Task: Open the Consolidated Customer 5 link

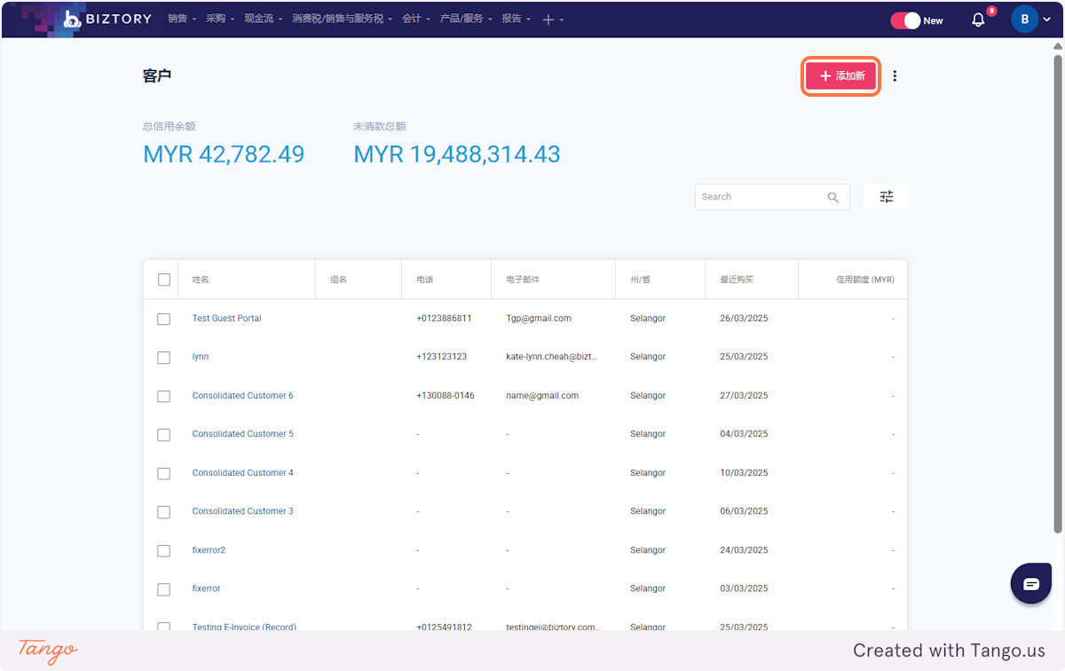Action: click(242, 434)
